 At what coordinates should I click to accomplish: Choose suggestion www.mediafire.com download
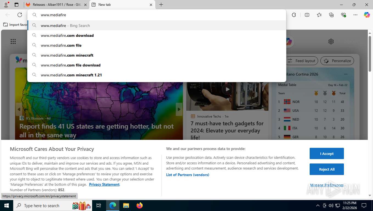click(157, 35)
